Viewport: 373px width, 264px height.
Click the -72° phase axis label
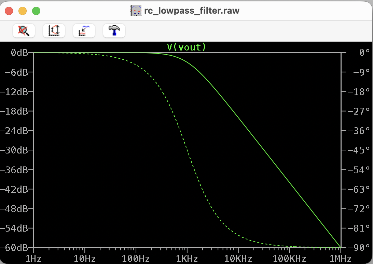pyautogui.click(x=359, y=209)
